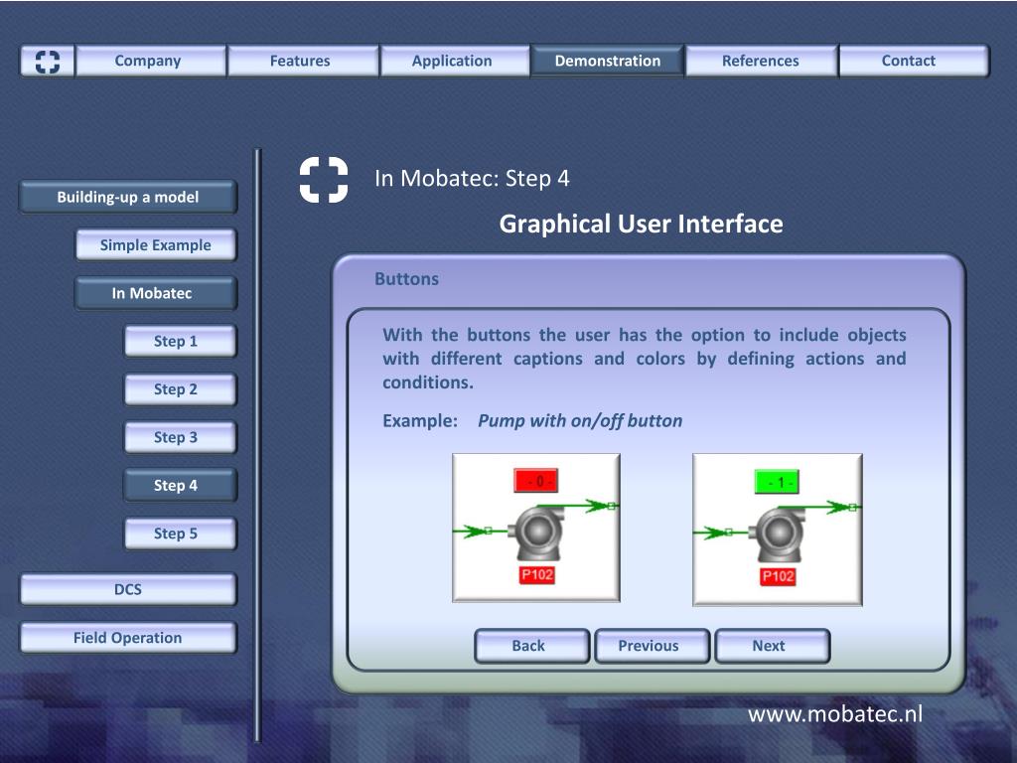Open the Simple Example section
The image size is (1017, 763).
tap(156, 245)
